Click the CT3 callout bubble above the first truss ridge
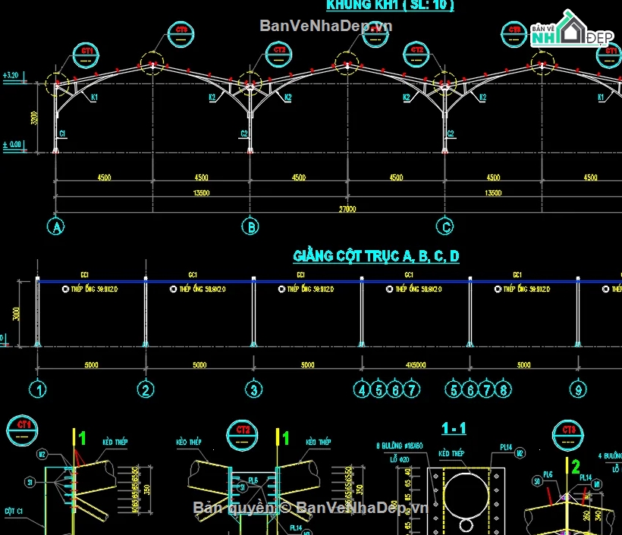 click(181, 33)
